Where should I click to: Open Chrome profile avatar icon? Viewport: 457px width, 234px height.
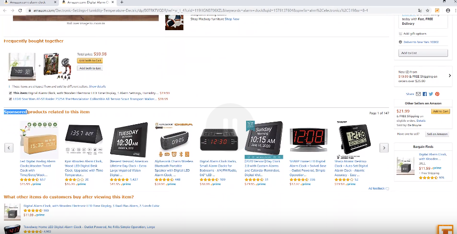point(448,10)
